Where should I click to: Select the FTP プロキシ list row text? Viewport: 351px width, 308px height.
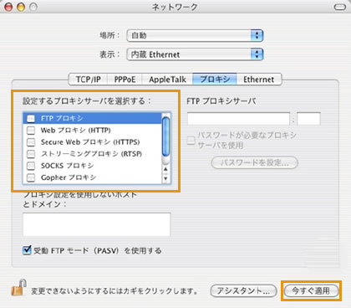62,118
